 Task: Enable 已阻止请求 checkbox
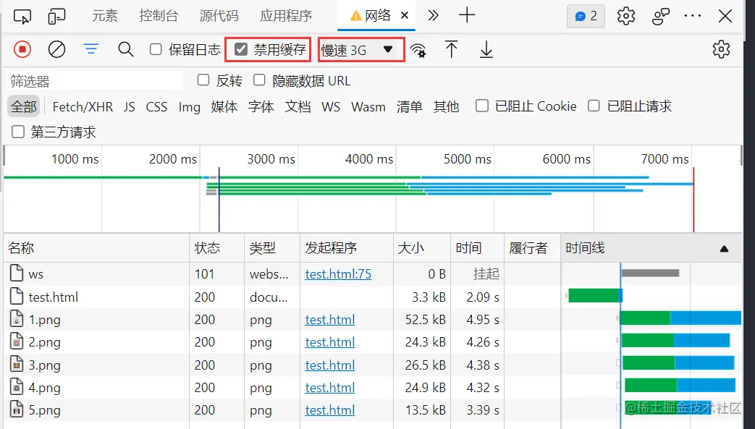pyautogui.click(x=594, y=106)
